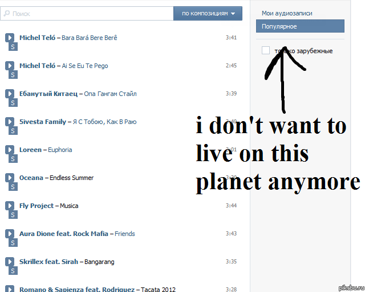365x292 pixels.
Task: Switch to the 'Мои аудиозаписи' tab
Action: tap(287, 13)
